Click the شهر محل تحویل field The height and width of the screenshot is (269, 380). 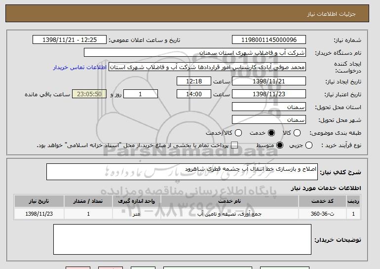[x=269, y=120]
